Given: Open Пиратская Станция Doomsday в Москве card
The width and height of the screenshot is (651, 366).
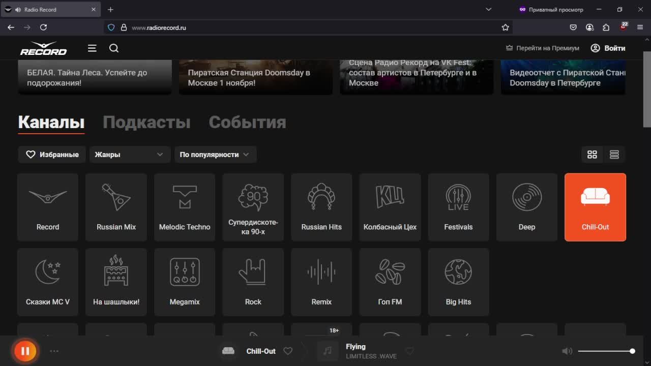Looking at the screenshot, I should [x=256, y=77].
